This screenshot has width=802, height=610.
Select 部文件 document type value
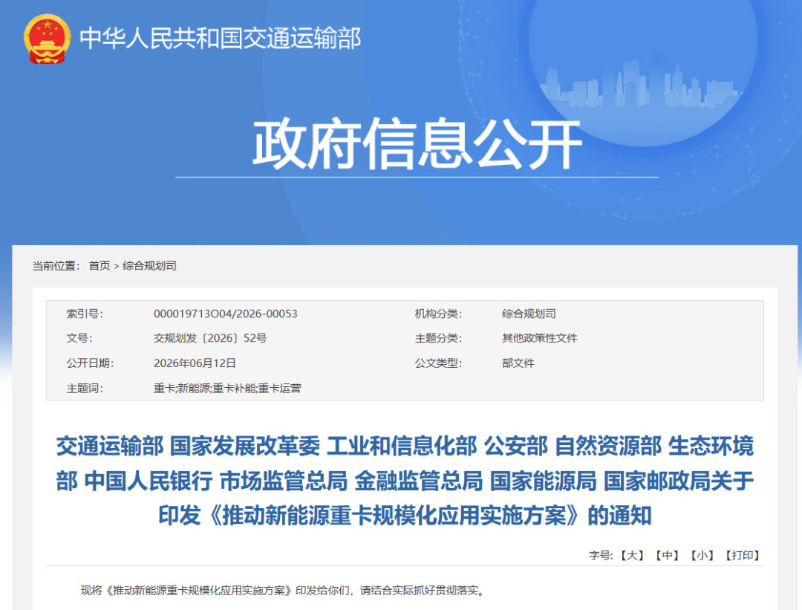pyautogui.click(x=518, y=363)
